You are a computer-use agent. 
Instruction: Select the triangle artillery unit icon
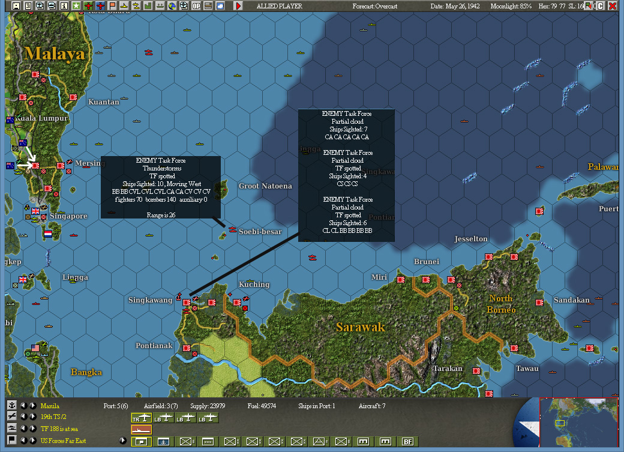tap(319, 441)
